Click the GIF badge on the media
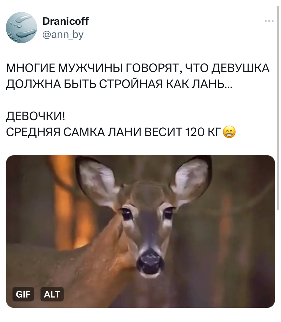 [x=23, y=294]
